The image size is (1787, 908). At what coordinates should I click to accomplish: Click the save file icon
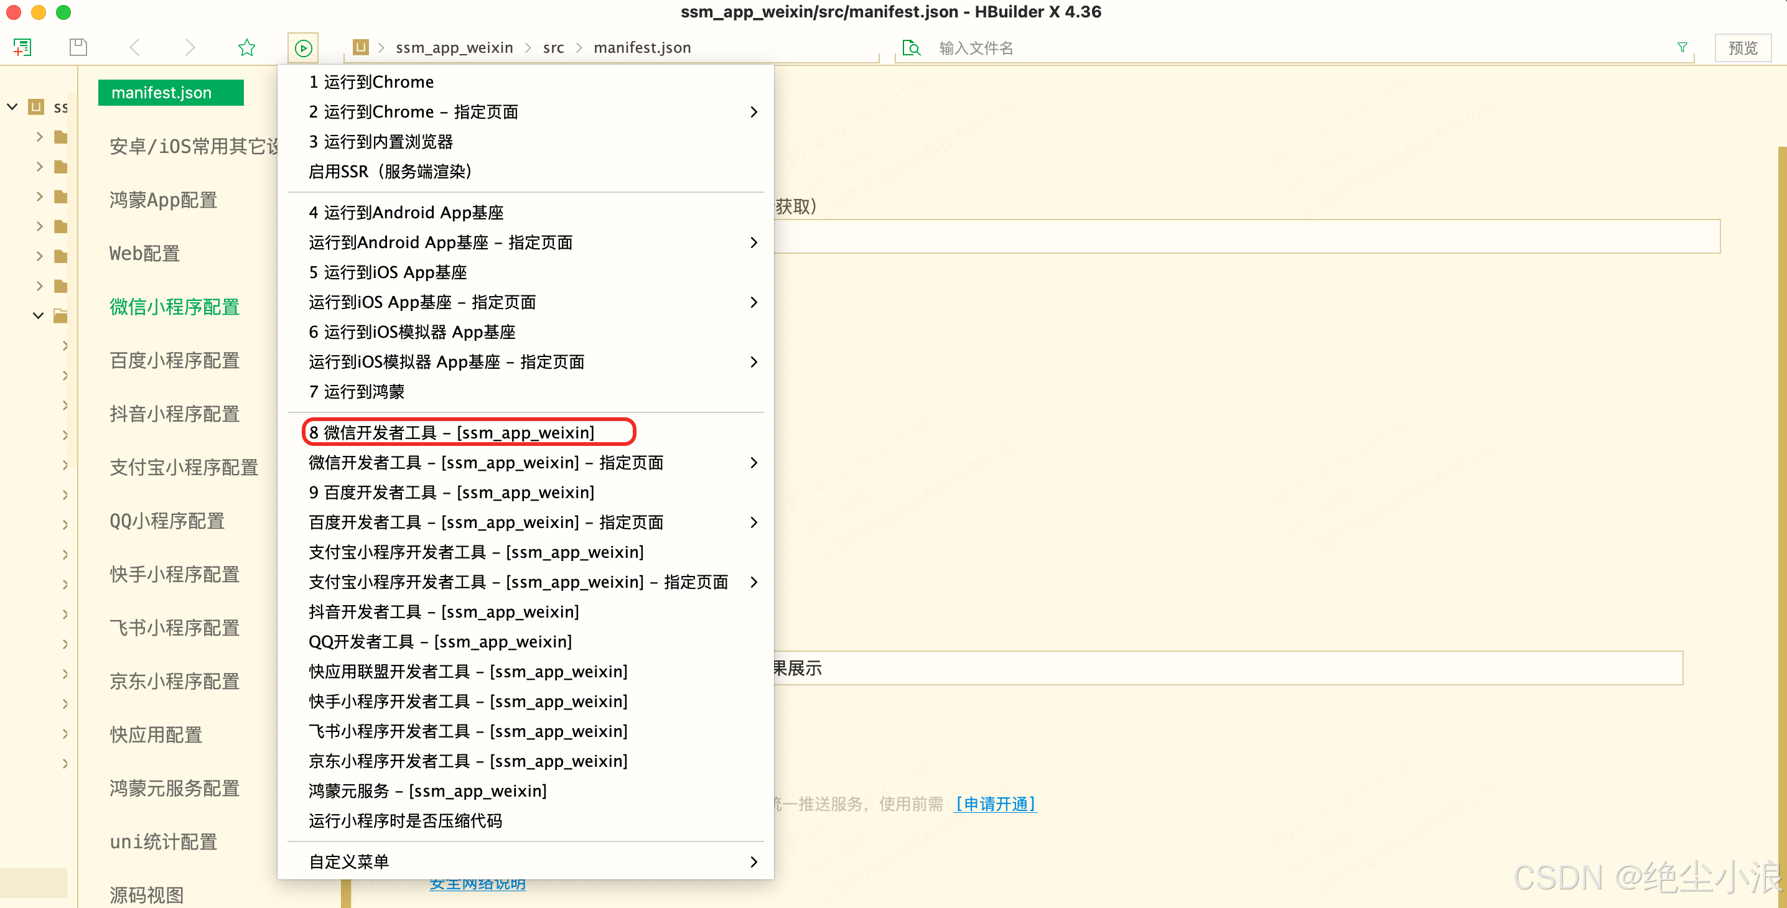pos(78,47)
